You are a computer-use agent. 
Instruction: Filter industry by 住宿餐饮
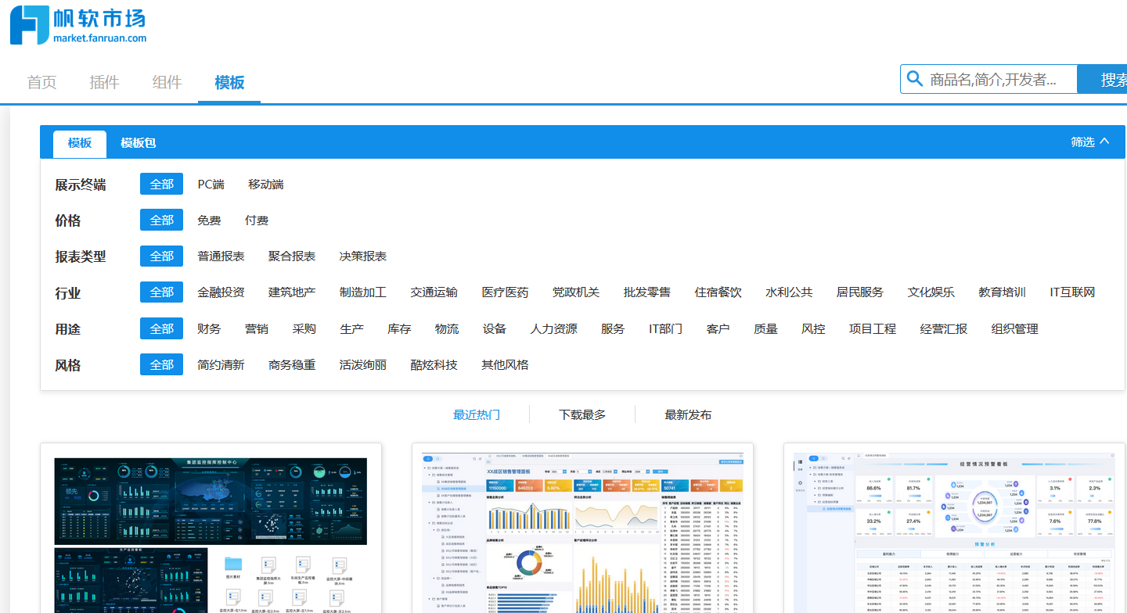pyautogui.click(x=718, y=292)
